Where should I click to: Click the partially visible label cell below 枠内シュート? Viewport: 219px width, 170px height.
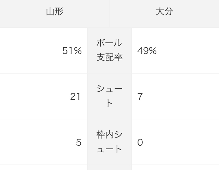pos(109,168)
